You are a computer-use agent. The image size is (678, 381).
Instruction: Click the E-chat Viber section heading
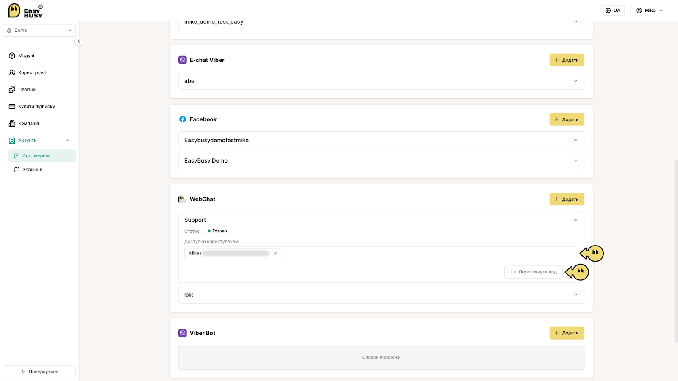click(x=207, y=60)
